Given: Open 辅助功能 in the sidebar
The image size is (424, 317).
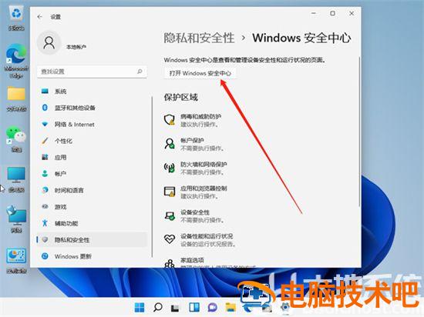Looking at the screenshot, I should (92, 223).
